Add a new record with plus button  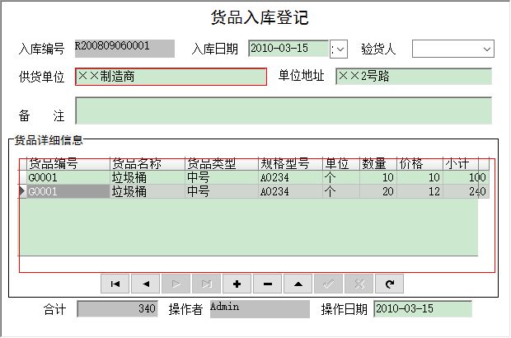tap(237, 284)
